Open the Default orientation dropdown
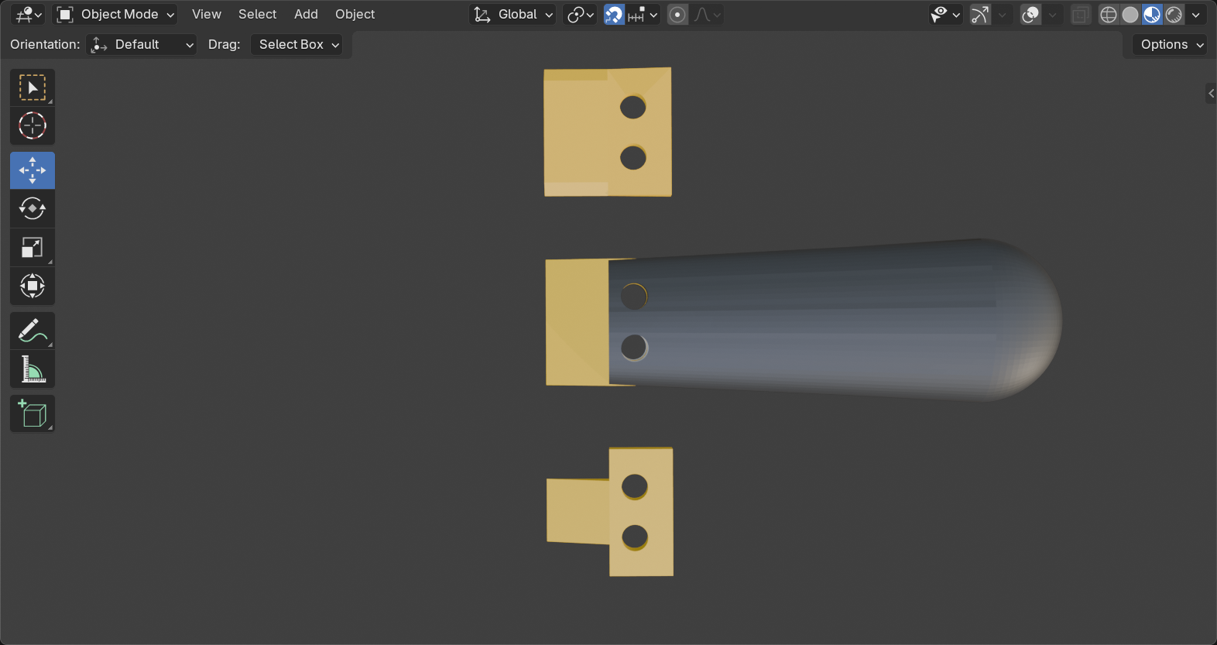 point(142,44)
